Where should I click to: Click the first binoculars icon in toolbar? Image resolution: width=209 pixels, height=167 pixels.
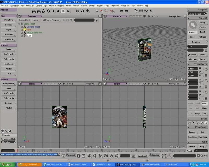pos(34,11)
